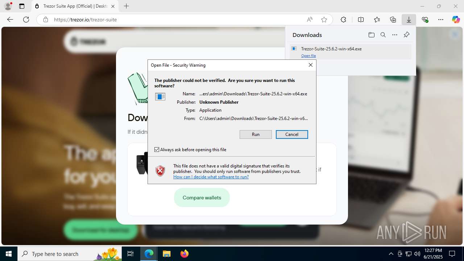
Task: Click the browser Back arrow
Action: pos(10,20)
